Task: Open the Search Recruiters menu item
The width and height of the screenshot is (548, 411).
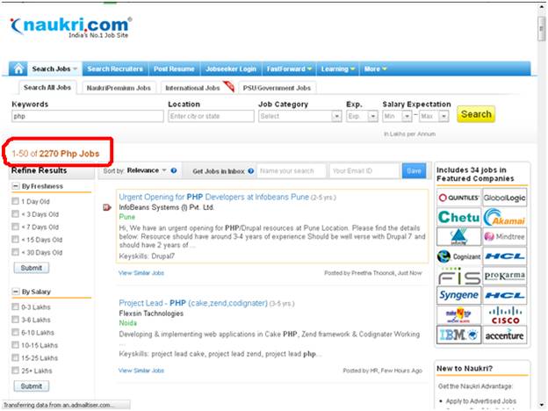Action: 115,68
